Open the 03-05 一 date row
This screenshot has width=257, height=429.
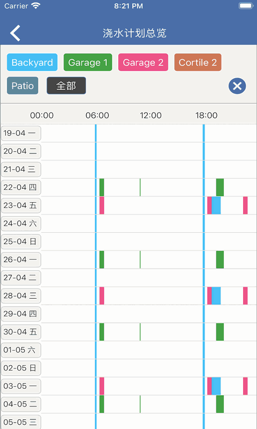[x=21, y=386]
